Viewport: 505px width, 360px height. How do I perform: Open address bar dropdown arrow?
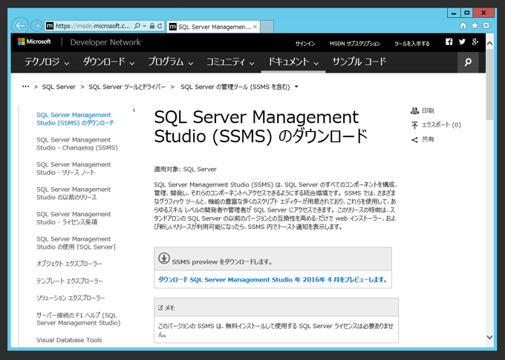tap(145, 26)
